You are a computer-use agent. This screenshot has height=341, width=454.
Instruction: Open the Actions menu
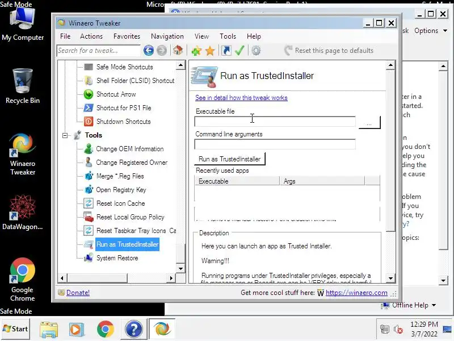click(x=91, y=36)
